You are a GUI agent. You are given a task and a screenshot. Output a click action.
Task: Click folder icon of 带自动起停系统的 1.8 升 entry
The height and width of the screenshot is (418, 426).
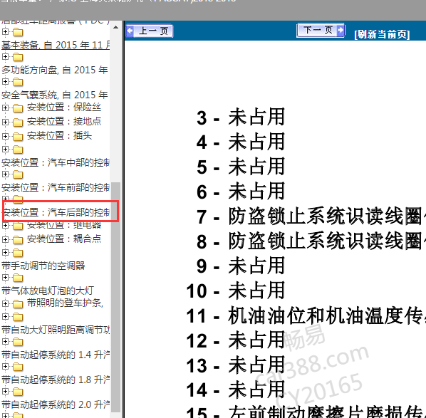tap(18, 367)
